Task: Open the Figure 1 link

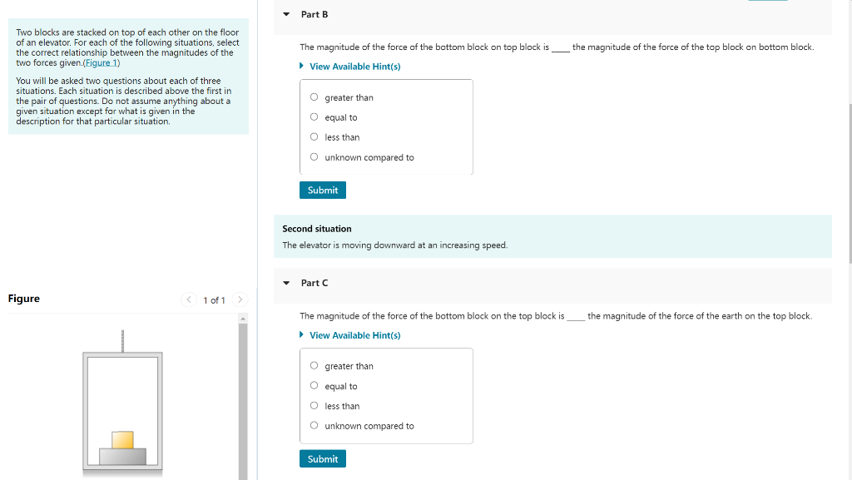Action: [x=102, y=62]
